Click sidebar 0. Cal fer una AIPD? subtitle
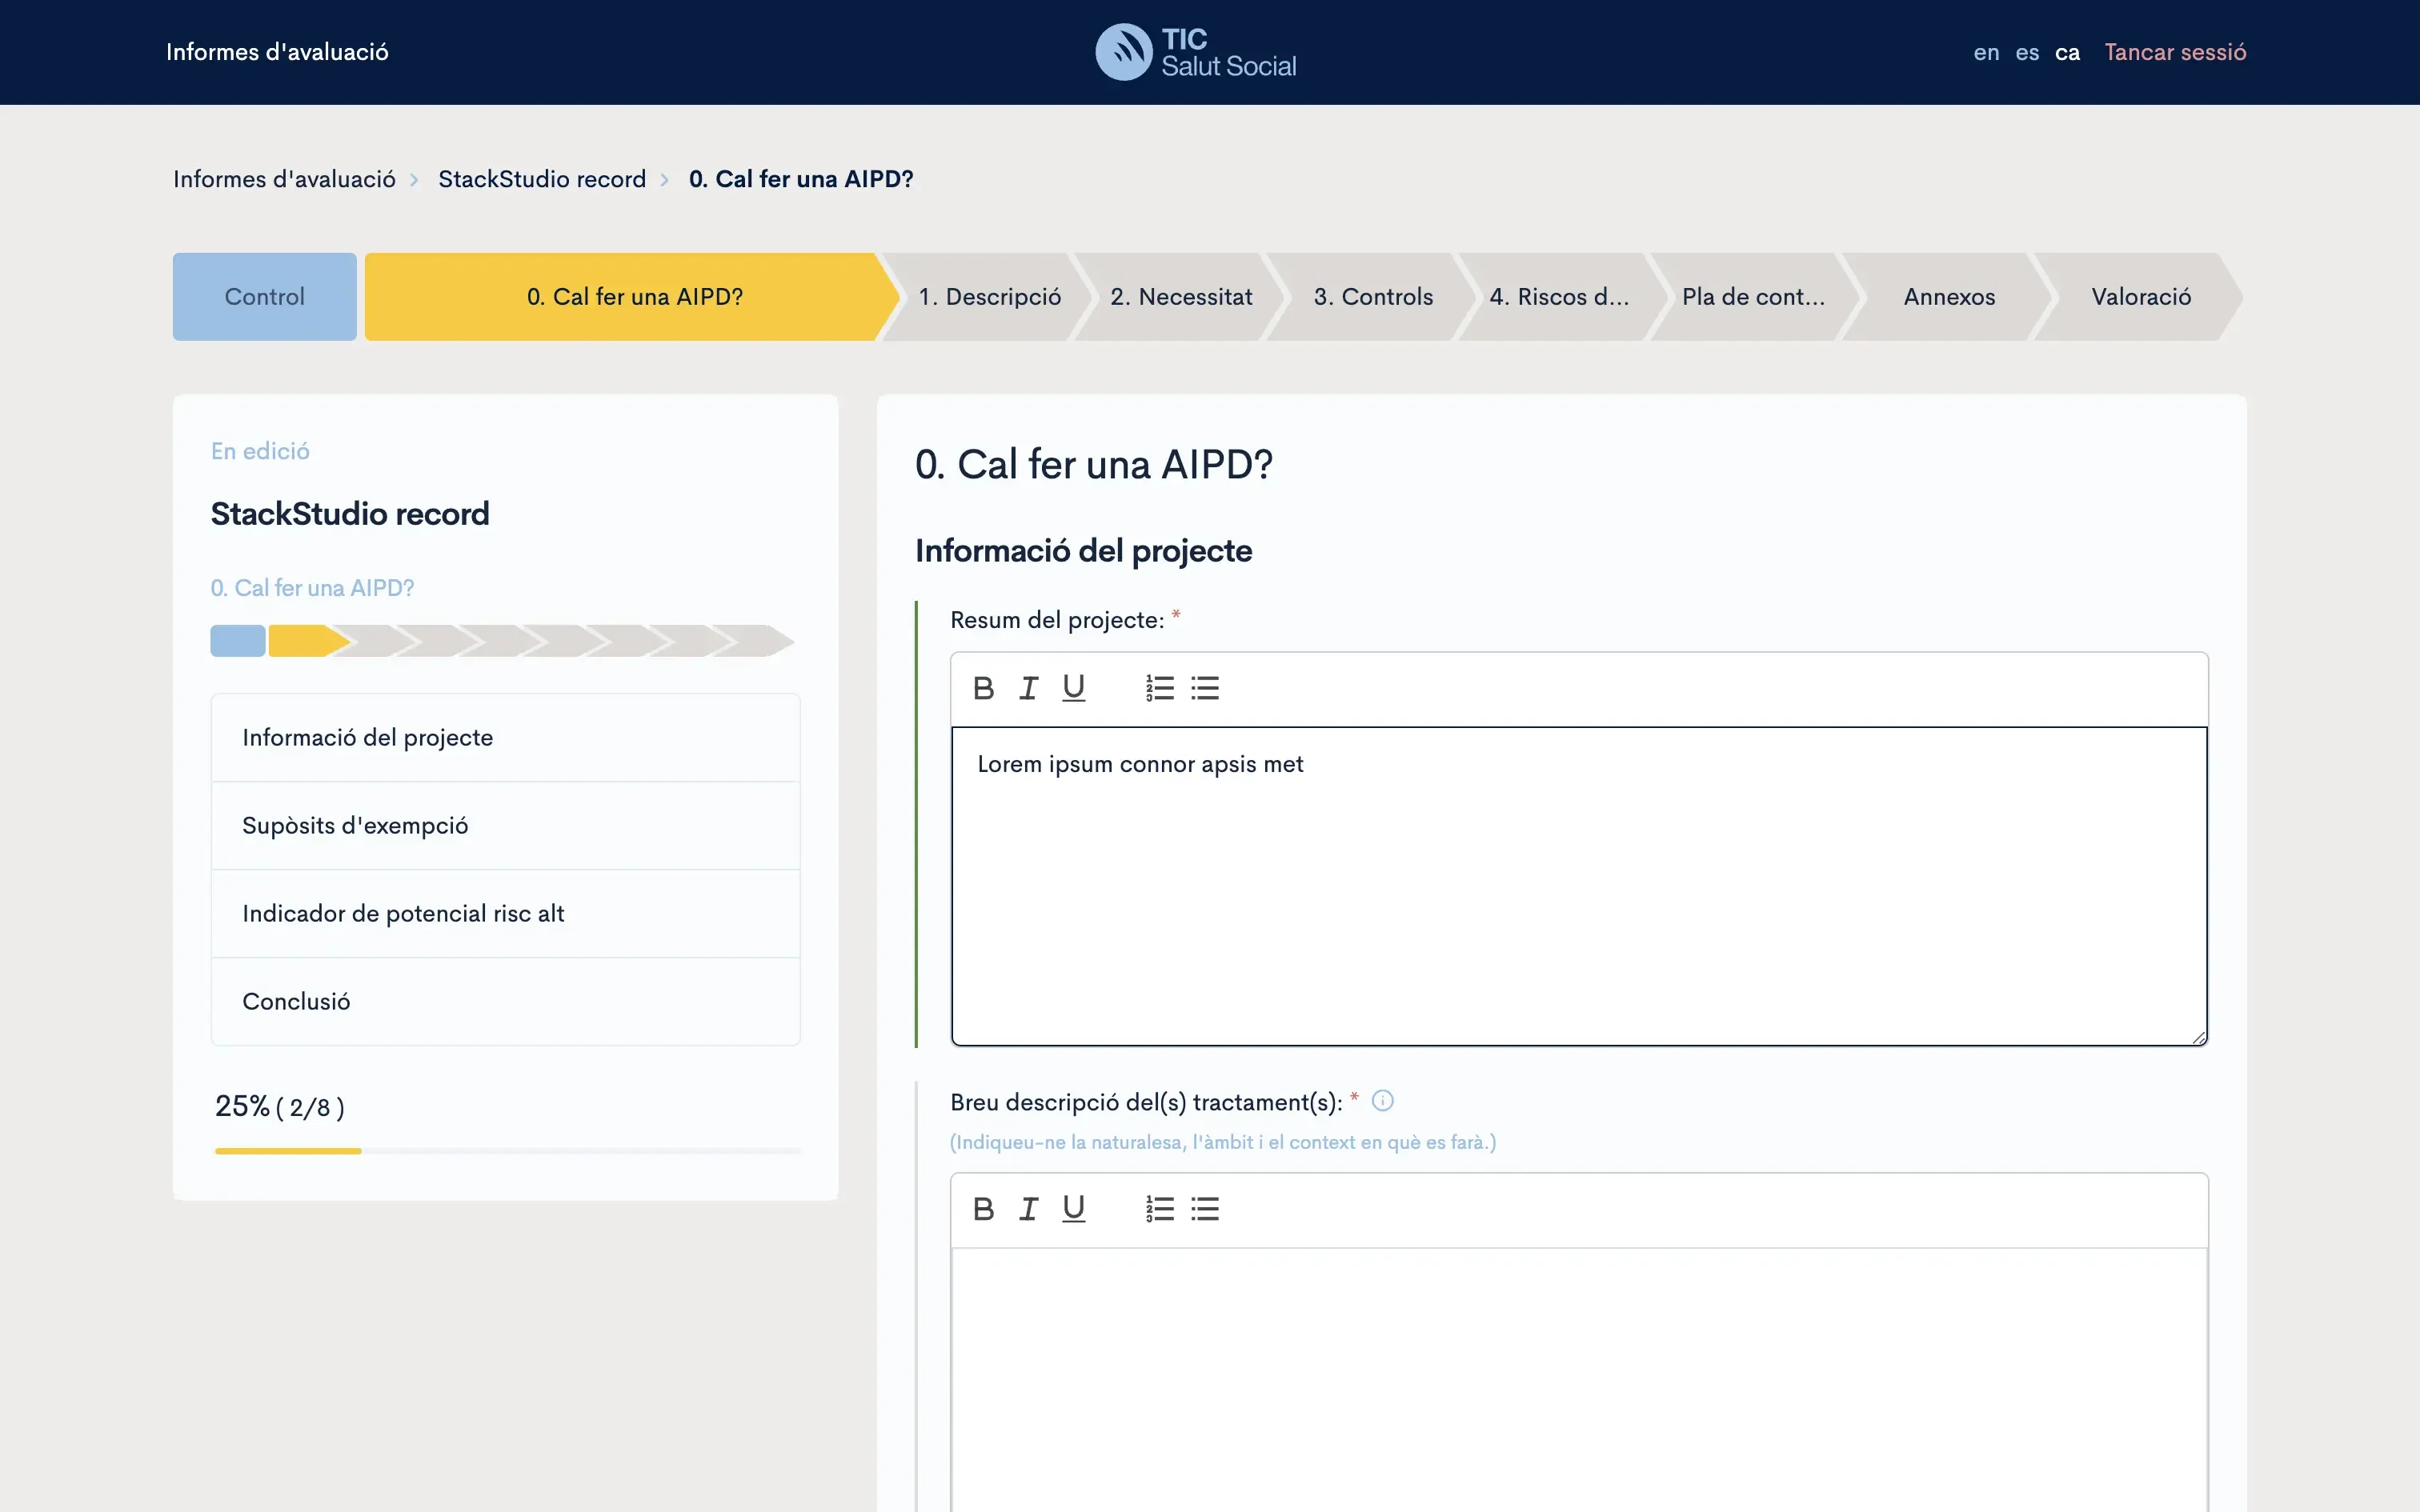Screen dimensions: 2420x1512 (x=312, y=588)
